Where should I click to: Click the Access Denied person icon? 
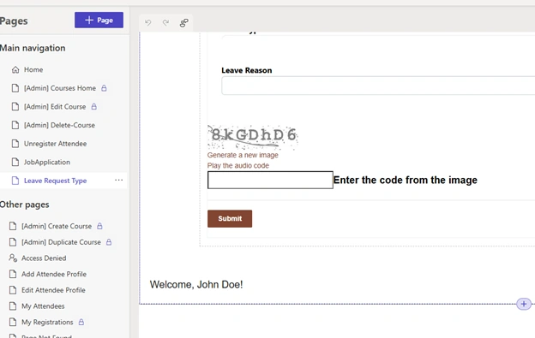13,258
